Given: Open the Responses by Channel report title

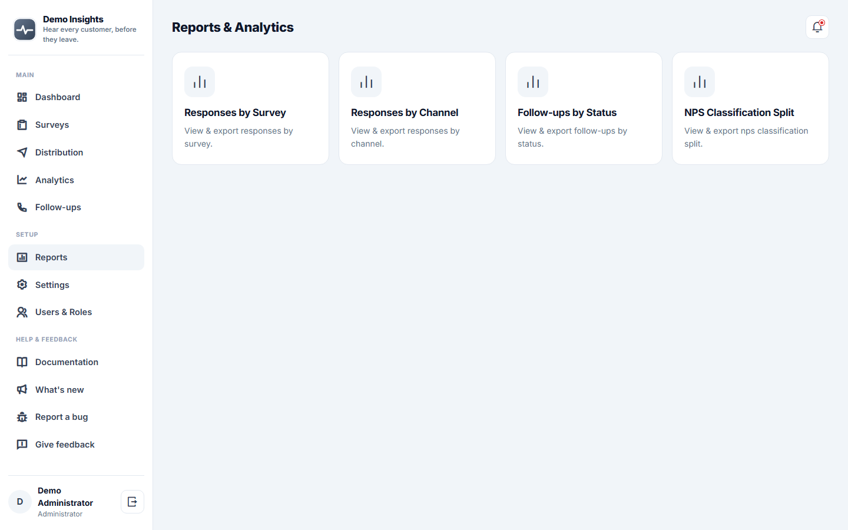Looking at the screenshot, I should (405, 112).
